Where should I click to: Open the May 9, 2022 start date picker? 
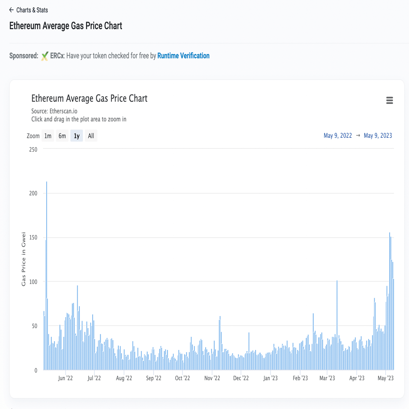pyautogui.click(x=338, y=136)
